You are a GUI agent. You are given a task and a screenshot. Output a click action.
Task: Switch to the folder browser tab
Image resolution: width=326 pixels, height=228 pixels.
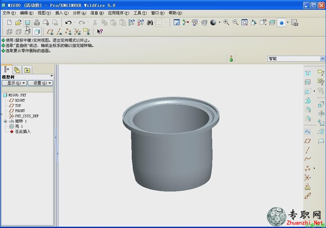[17, 70]
